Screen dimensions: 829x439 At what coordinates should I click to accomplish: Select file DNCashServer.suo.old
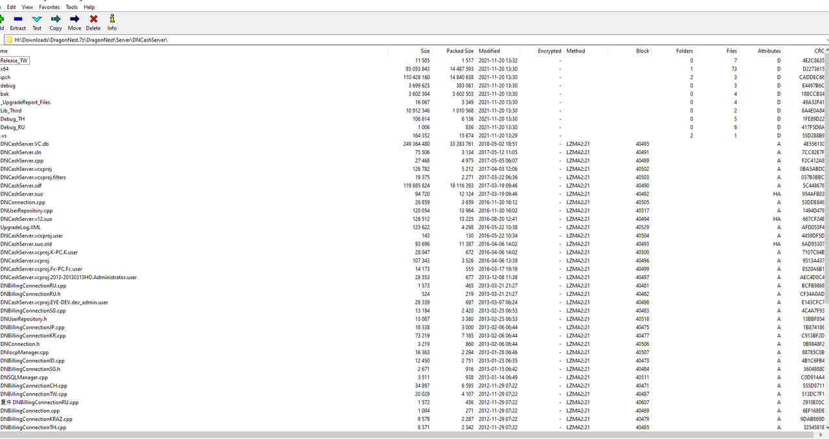tap(26, 244)
